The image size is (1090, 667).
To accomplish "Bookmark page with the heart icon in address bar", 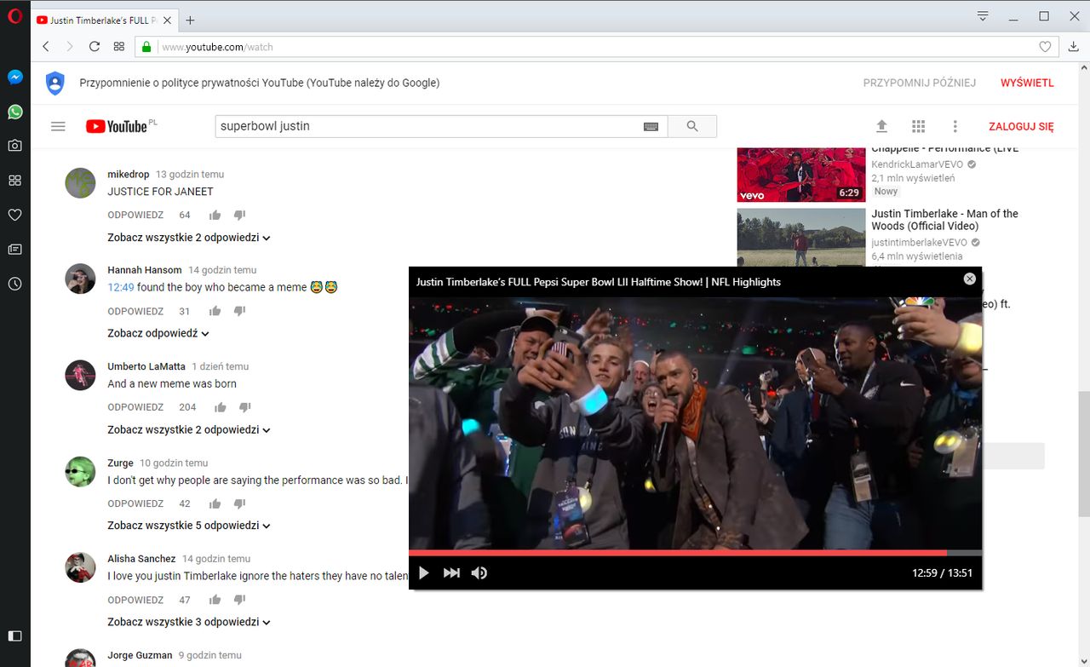I will coord(1045,47).
